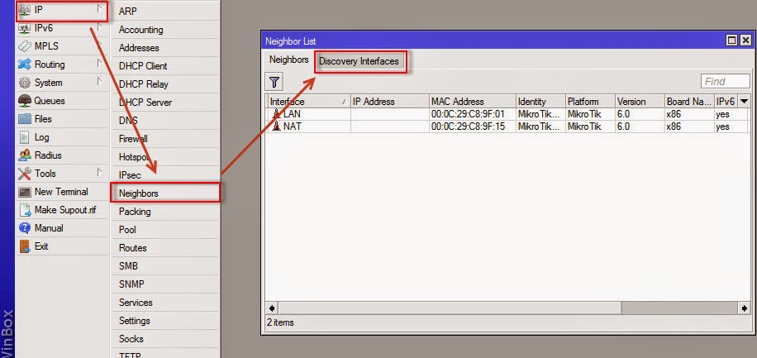Viewport: 757px width, 358px height.
Task: Click the Find search field
Action: pos(725,81)
